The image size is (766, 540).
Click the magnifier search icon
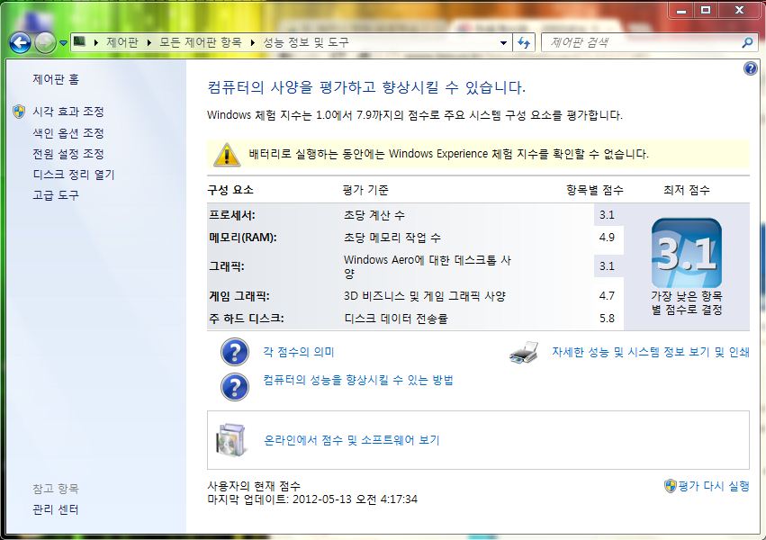click(x=747, y=42)
